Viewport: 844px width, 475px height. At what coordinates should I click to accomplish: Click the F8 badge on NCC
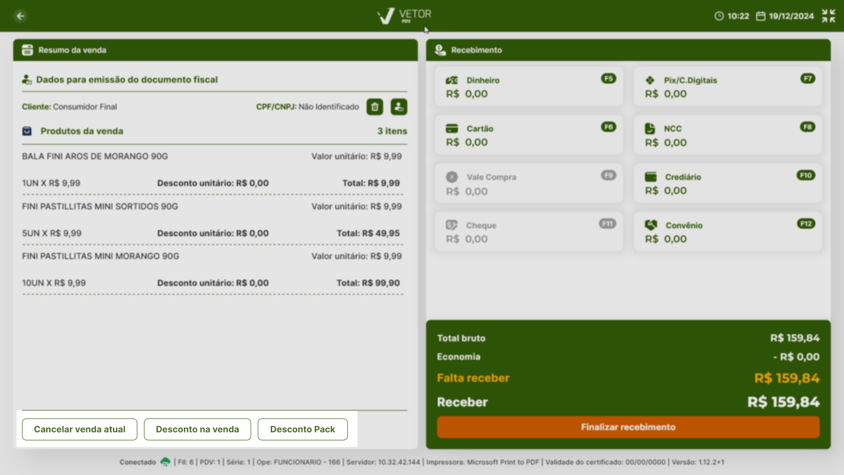(808, 127)
